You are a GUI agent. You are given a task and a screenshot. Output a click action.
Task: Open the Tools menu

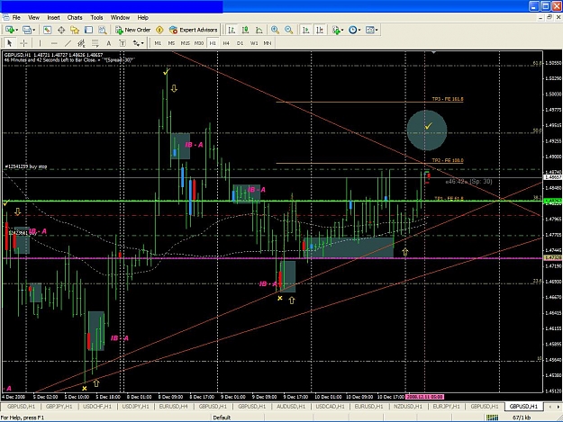click(x=96, y=18)
